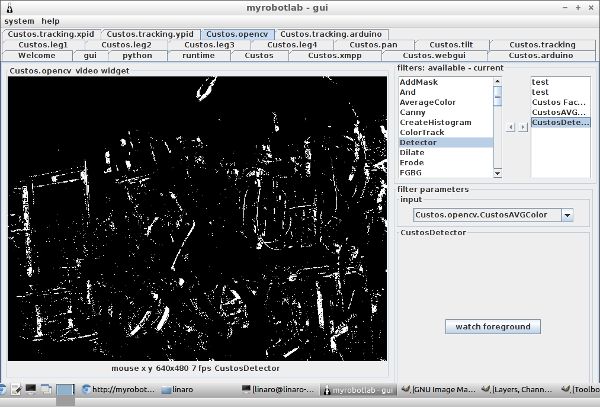
Task: Pick CreateHistogram filter
Action: click(x=446, y=123)
